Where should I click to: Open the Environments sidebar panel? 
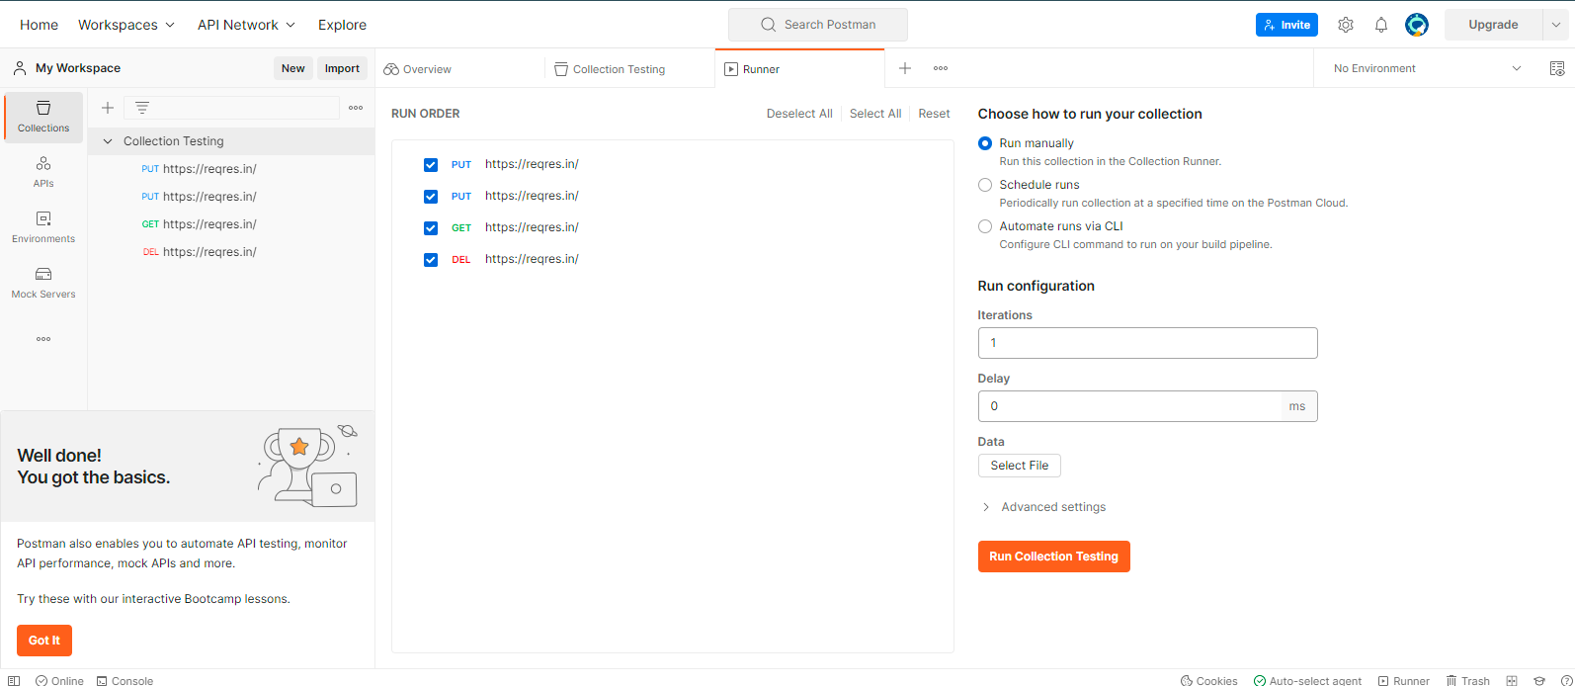(43, 227)
